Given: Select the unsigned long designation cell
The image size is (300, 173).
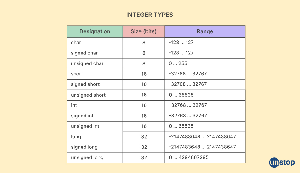Looking at the screenshot, I should (x=95, y=158).
